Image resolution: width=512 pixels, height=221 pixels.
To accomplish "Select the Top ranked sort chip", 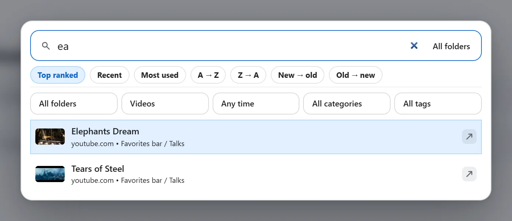I will pyautogui.click(x=58, y=75).
